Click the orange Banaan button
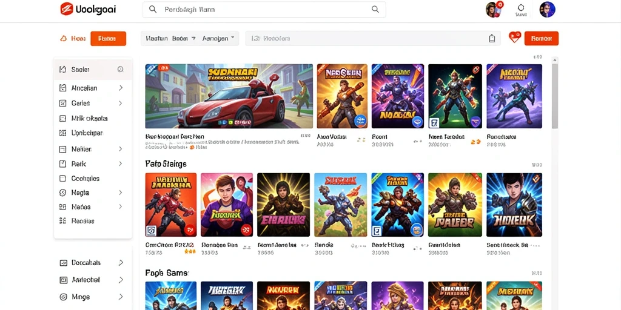 [542, 38]
